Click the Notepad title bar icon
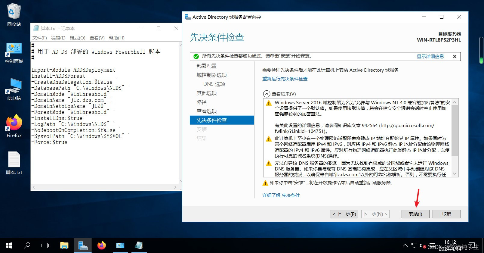Image resolution: width=484 pixels, height=253 pixels. (x=36, y=28)
